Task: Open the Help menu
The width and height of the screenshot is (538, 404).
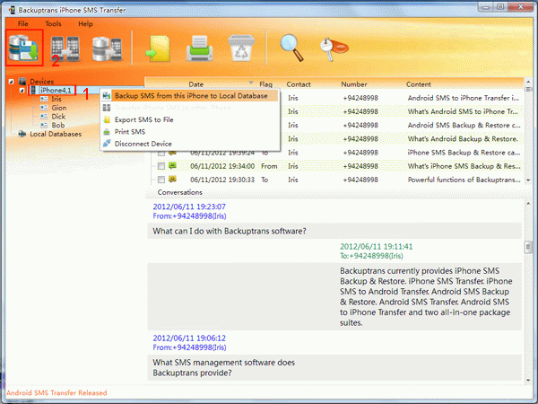Action: pos(85,23)
